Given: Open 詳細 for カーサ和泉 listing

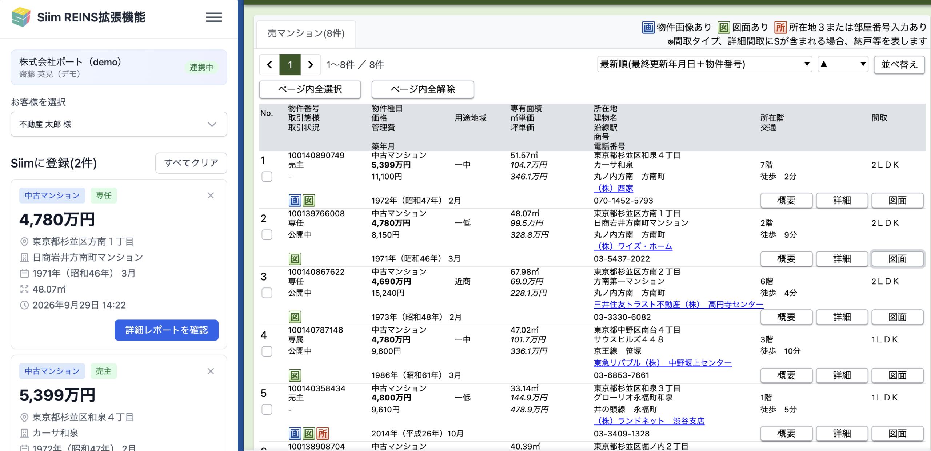Looking at the screenshot, I should tap(842, 201).
